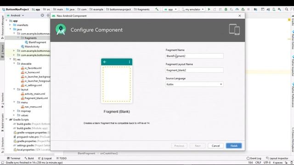Open the Event Log tab
This screenshot has width=294, height=165.
(254, 158)
